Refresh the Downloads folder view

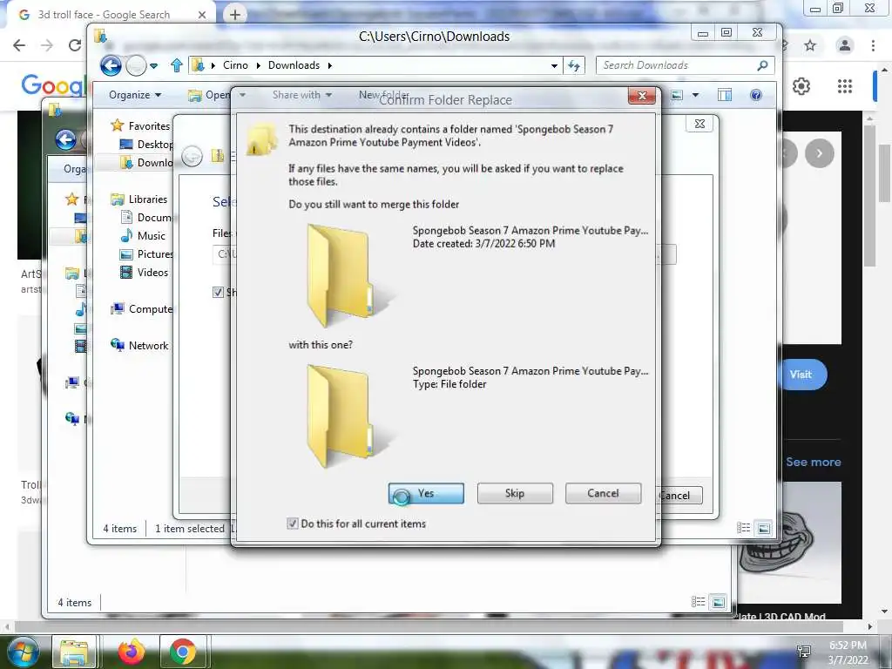tap(574, 65)
